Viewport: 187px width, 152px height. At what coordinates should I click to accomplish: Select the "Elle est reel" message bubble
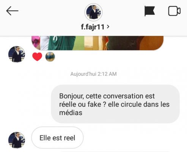pyautogui.click(x=57, y=138)
